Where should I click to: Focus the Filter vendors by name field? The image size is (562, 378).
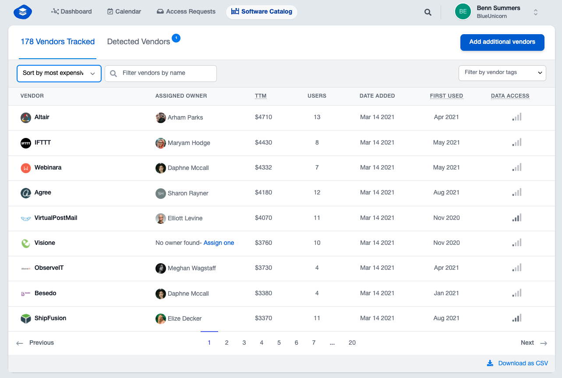point(161,73)
